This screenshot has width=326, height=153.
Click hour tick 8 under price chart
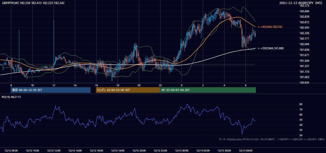pyautogui.click(x=11, y=85)
